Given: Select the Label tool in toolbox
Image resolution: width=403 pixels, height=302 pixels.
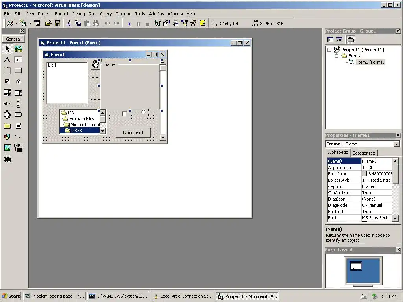Looking at the screenshot, I should coord(7,60).
